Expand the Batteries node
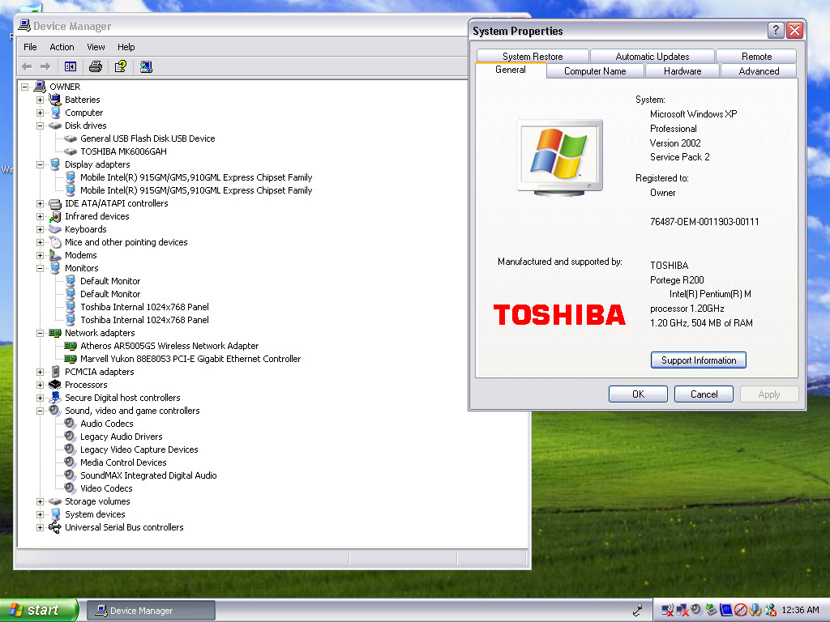830x622 pixels. coord(40,100)
